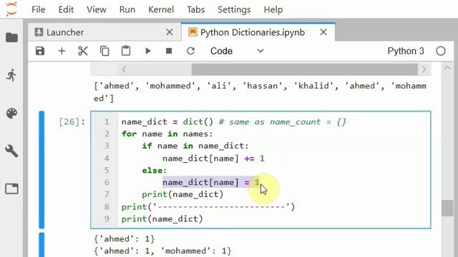Viewport: 458px width, 257px height.
Task: Click the 'else:' line in code
Action: [x=155, y=170]
